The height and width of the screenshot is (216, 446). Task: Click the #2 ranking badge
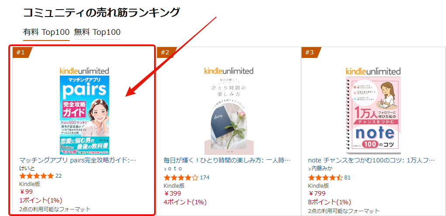[x=165, y=53]
